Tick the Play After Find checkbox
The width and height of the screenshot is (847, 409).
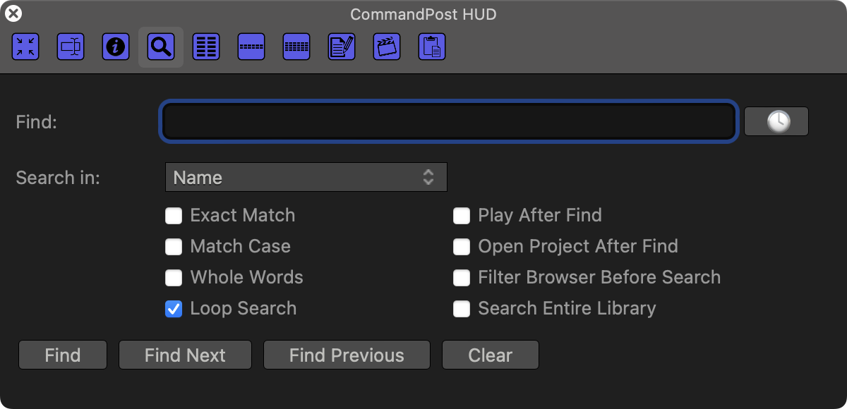(462, 216)
